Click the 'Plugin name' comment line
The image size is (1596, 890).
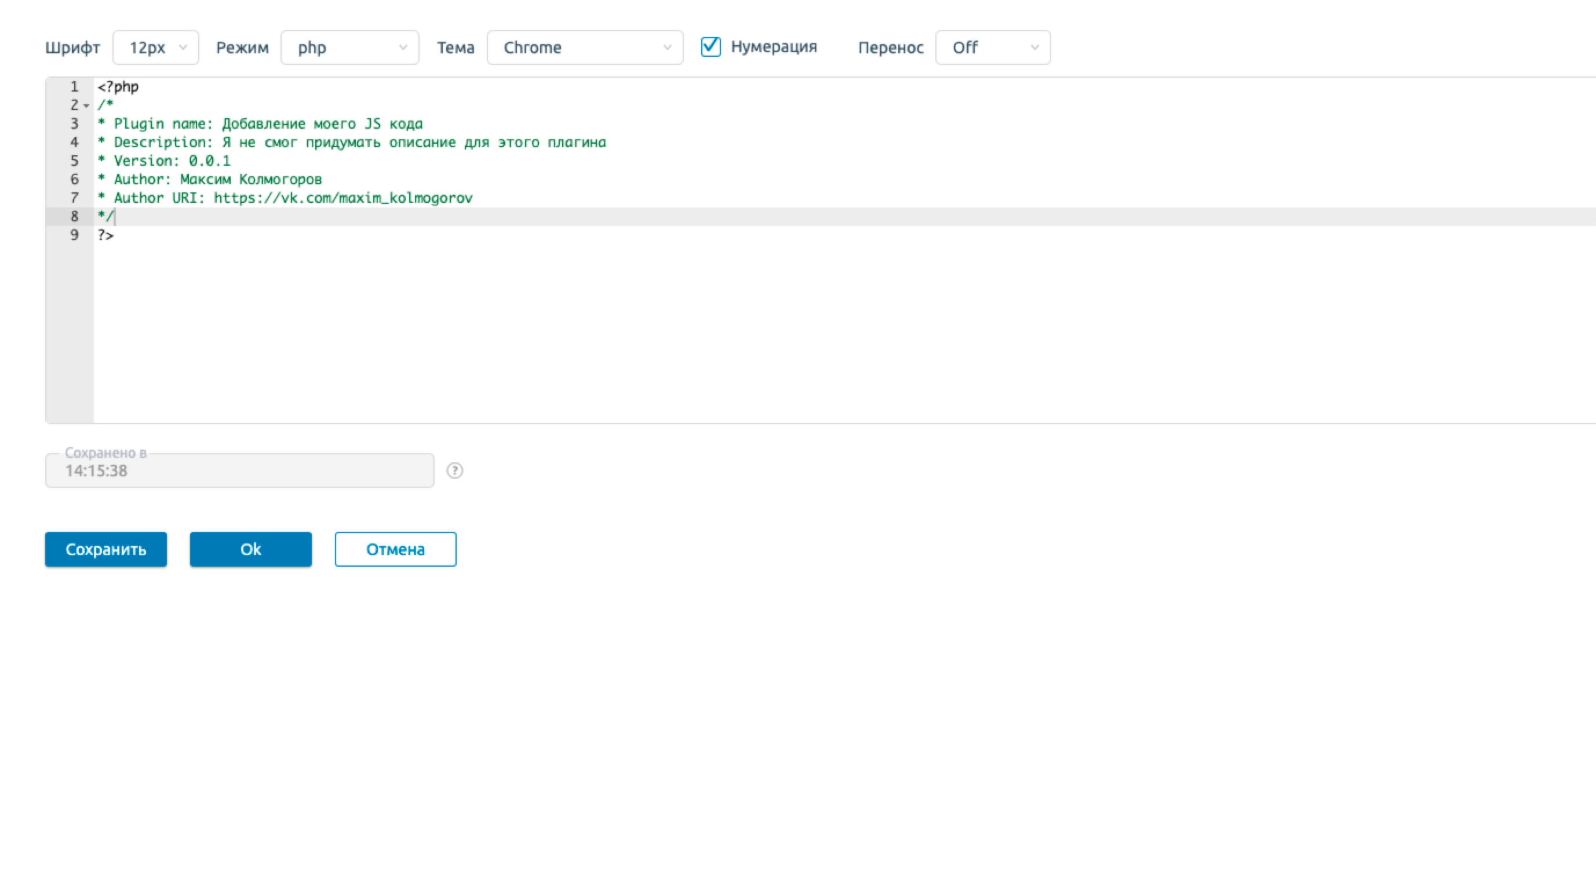(260, 124)
